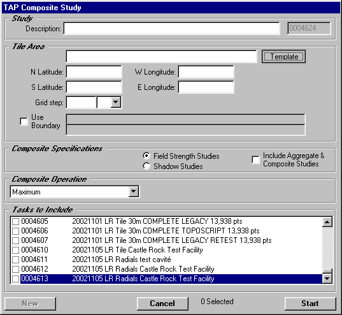342x315 pixels.
Task: Click the W Longitude input field
Action: 206,71
